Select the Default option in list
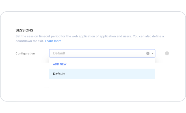Image resolution: width=186 pixels, height=113 pixels. (102, 74)
